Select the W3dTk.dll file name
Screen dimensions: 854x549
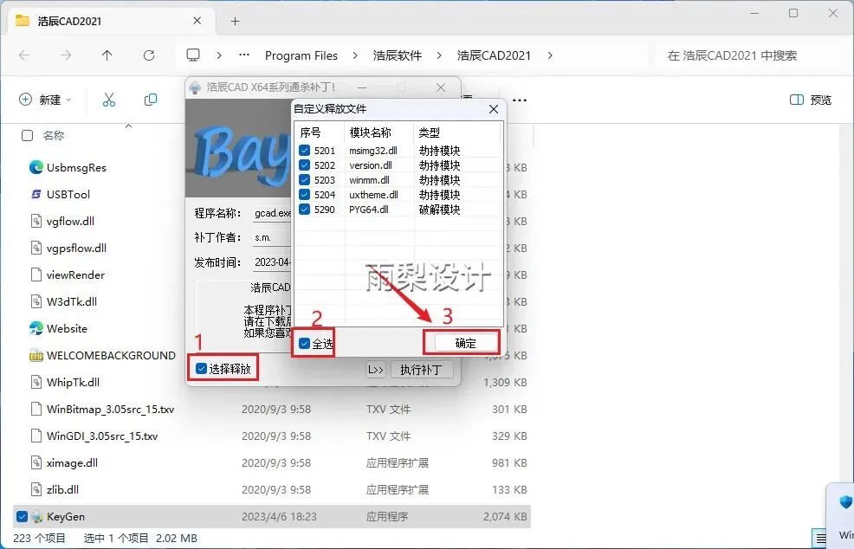72,301
